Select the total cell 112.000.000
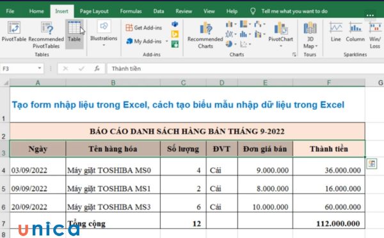The height and width of the screenshot is (238, 384). click(329, 220)
